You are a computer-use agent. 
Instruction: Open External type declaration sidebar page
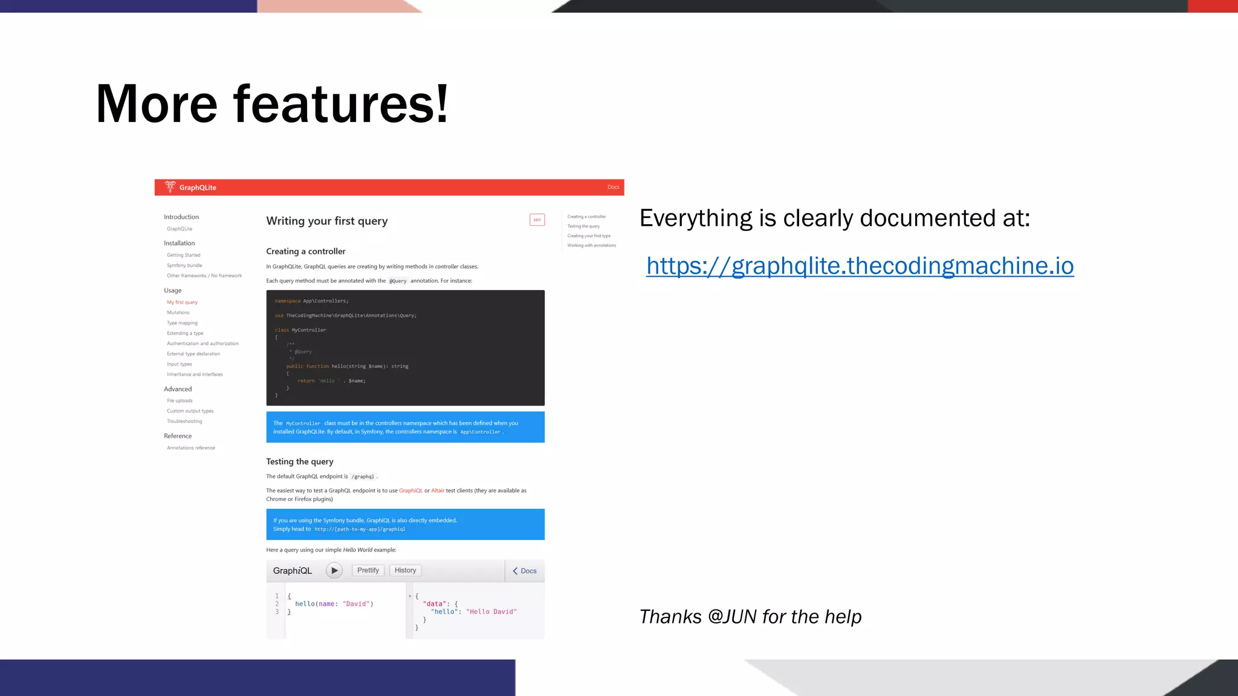pos(193,353)
